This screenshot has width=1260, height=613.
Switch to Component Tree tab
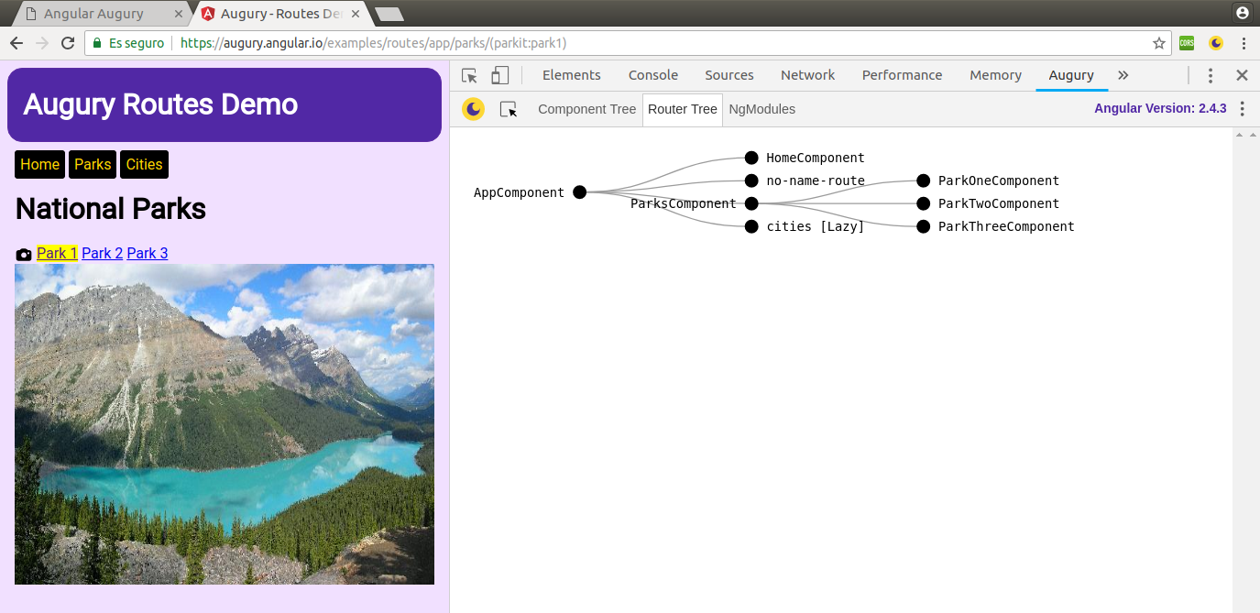(x=586, y=109)
